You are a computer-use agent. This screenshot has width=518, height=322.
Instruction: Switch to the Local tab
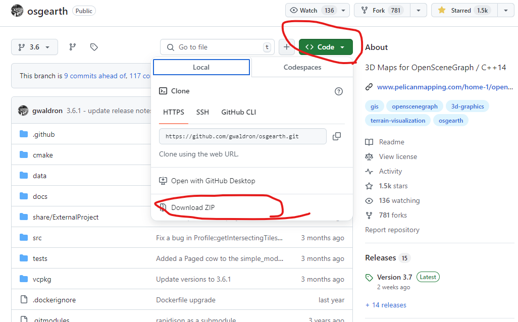click(x=201, y=67)
